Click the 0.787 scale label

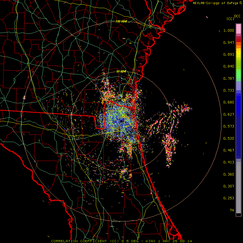[x=229, y=78]
